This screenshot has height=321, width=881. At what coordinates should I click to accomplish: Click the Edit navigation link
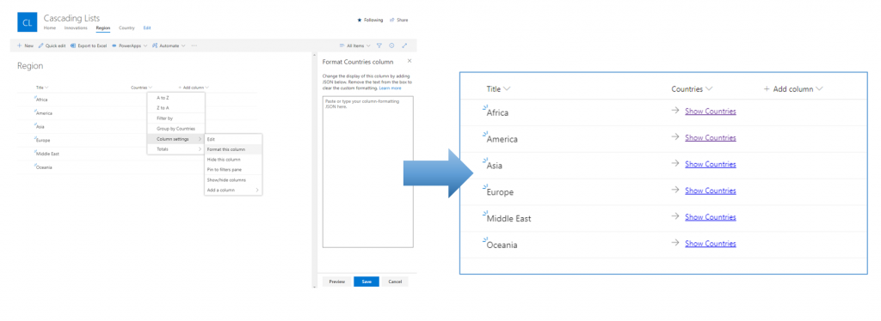147,28
